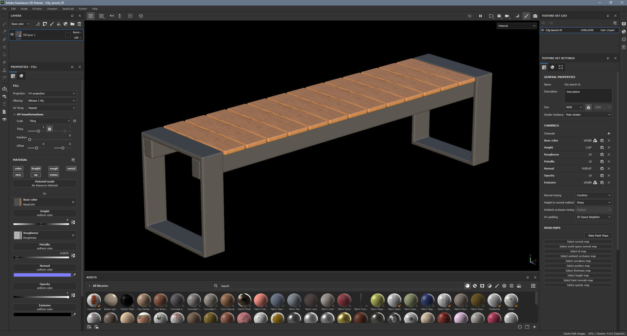This screenshot has width=627, height=336.
Task: Click Select ambient occlusion map button
Action: (x=578, y=256)
